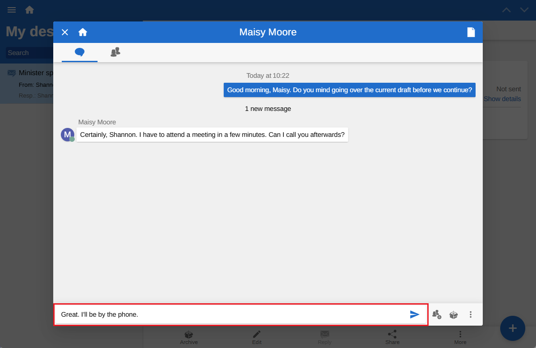Click the 'Not sent' status text
This screenshot has height=348, width=536.
pyautogui.click(x=508, y=89)
